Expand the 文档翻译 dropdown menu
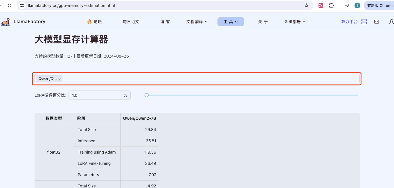The width and height of the screenshot is (394, 188). click(197, 22)
